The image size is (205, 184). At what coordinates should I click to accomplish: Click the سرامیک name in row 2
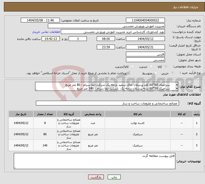(x=138, y=134)
